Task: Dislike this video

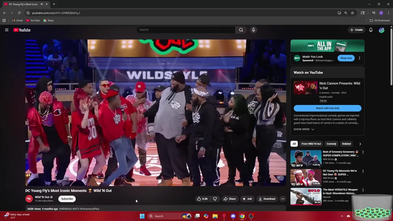Action: tap(215, 199)
